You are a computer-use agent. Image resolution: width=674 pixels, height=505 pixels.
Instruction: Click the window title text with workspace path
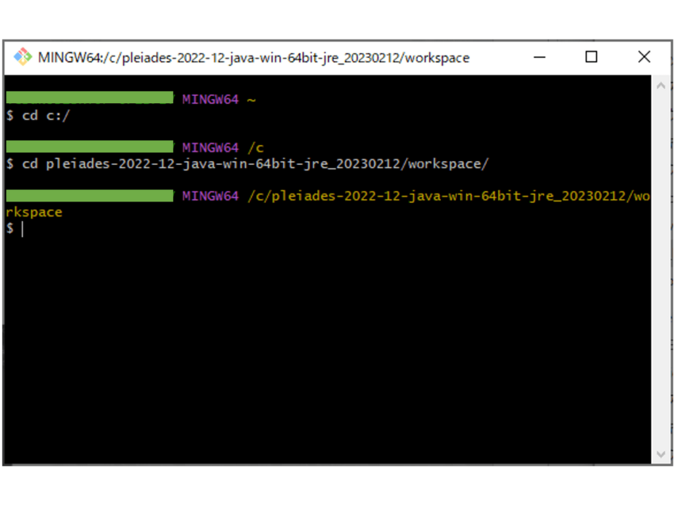pyautogui.click(x=253, y=58)
